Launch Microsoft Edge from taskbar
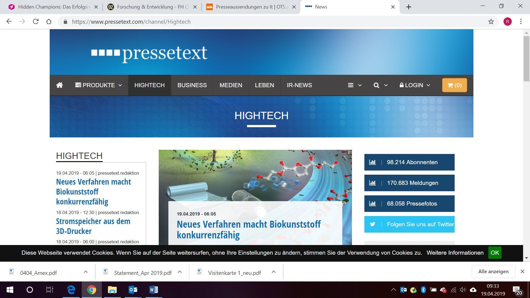Image resolution: width=530 pixels, height=298 pixels. 71,290
